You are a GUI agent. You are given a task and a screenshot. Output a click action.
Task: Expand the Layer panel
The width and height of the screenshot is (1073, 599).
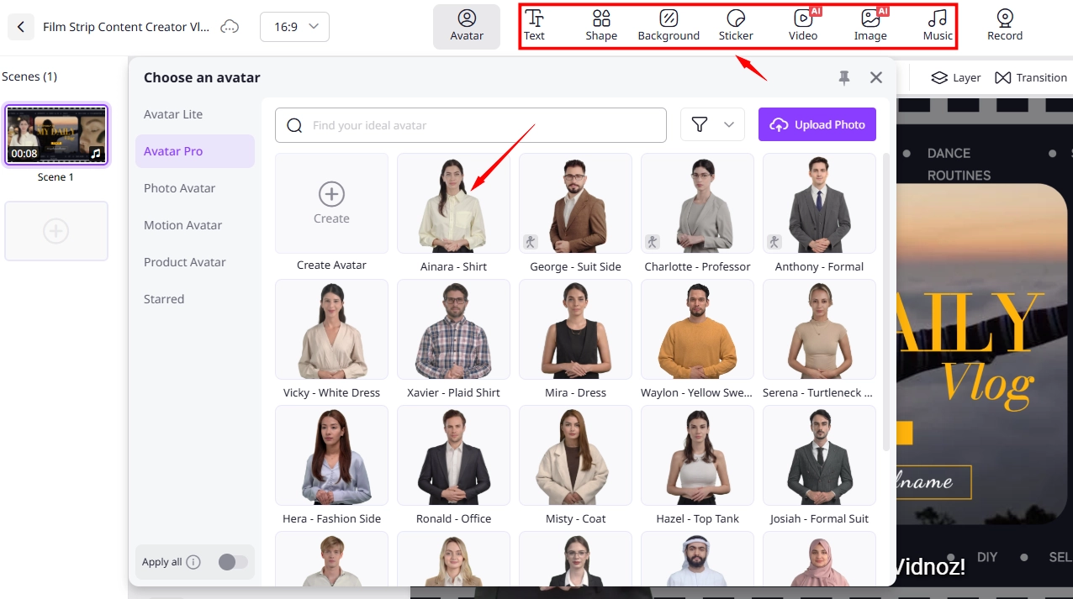pos(955,77)
